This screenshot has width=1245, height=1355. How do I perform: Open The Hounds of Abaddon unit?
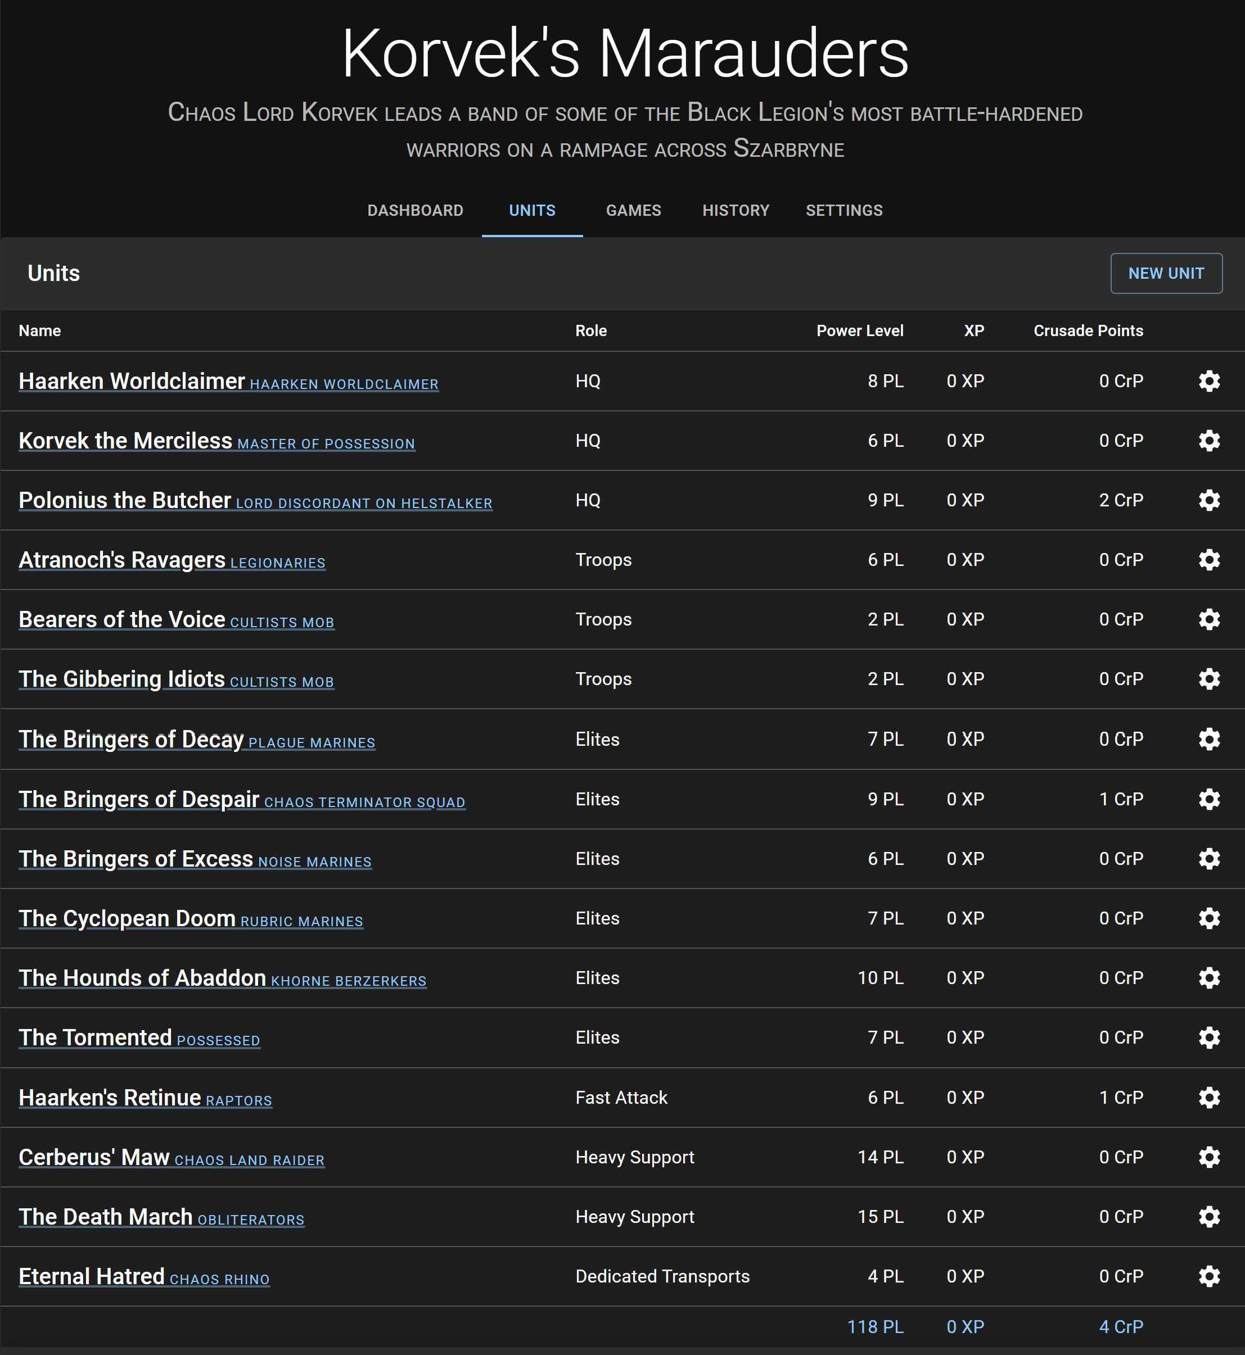142,978
